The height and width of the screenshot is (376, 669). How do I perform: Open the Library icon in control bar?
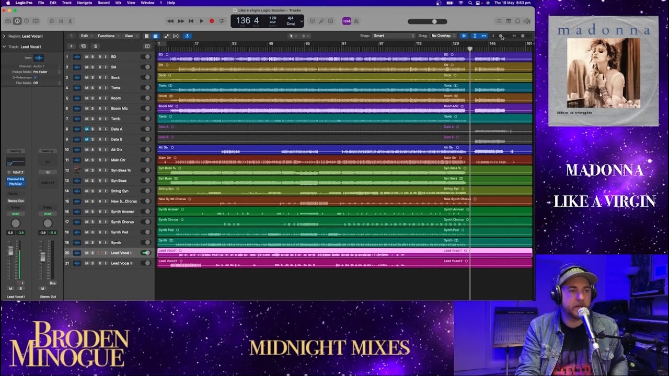click(x=8, y=21)
